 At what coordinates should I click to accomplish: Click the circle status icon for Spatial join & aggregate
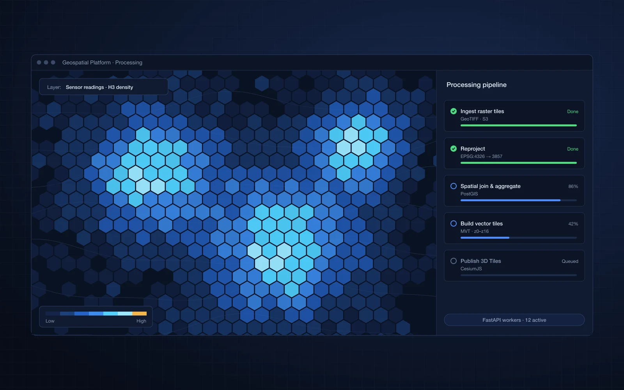[x=454, y=186]
